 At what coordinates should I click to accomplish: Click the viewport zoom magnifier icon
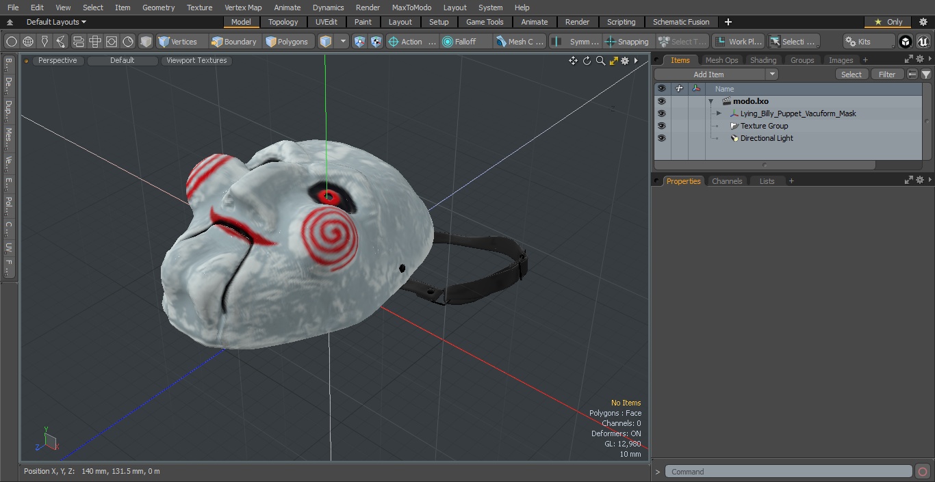[x=600, y=61]
